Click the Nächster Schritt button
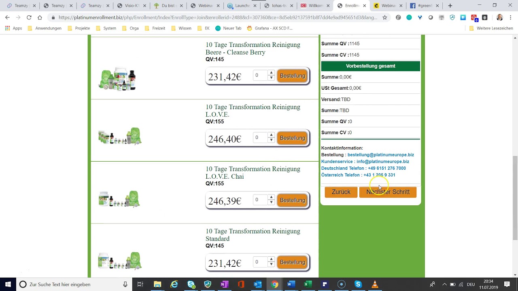Viewport: 518px width, 291px height. [x=388, y=192]
